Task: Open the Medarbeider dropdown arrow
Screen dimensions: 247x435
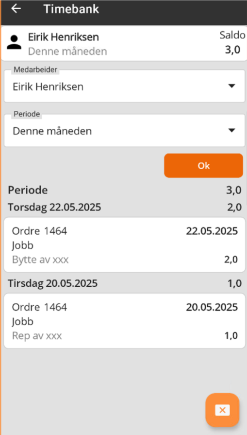Action: (x=231, y=86)
